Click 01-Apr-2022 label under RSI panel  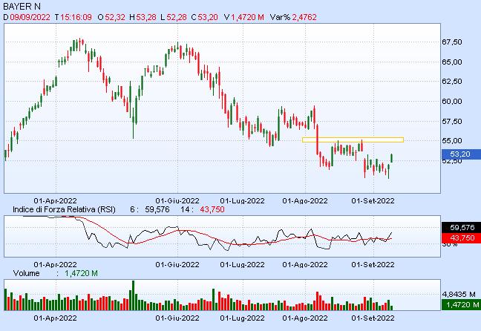tap(55, 264)
